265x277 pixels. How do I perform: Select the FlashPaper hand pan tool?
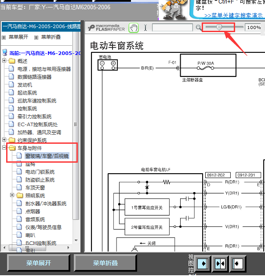[134, 28]
